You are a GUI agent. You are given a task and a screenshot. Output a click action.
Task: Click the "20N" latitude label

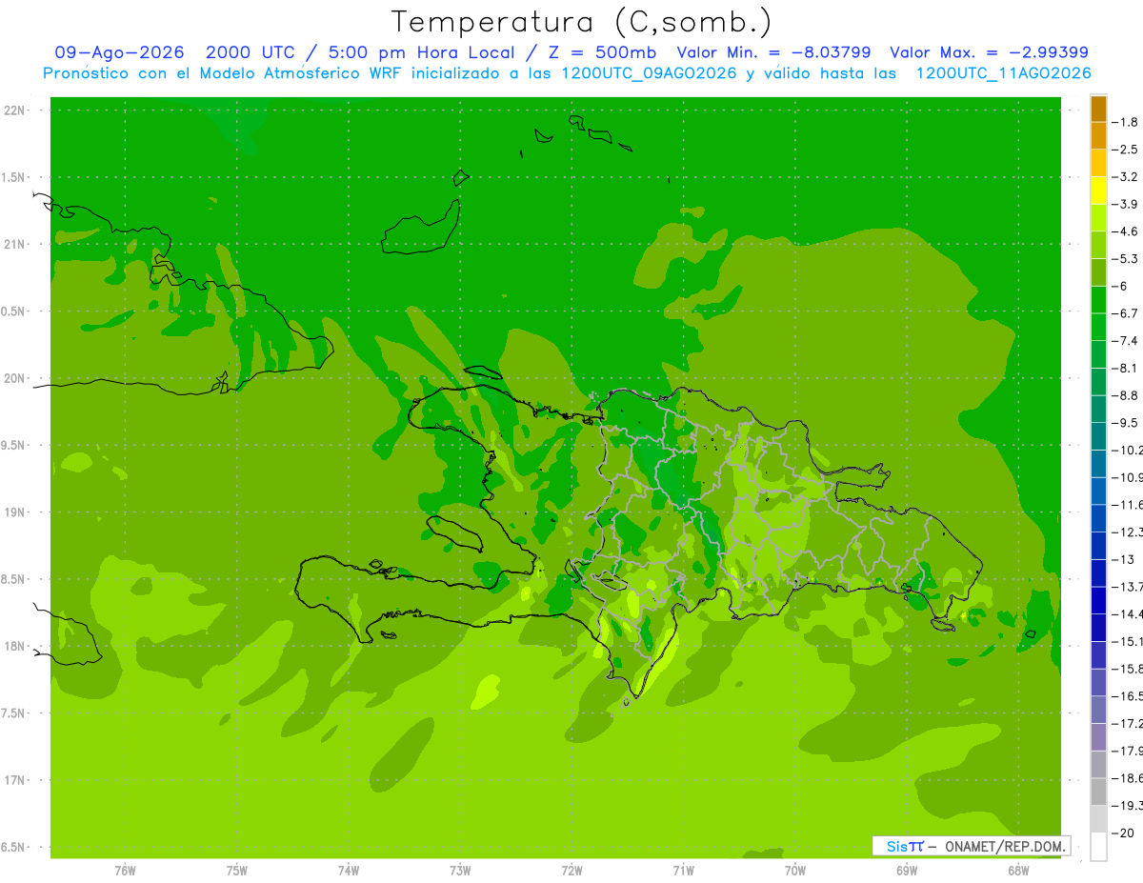click(13, 378)
